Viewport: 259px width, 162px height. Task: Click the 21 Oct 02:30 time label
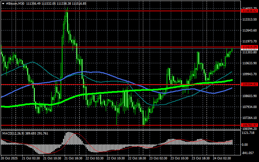31,158
